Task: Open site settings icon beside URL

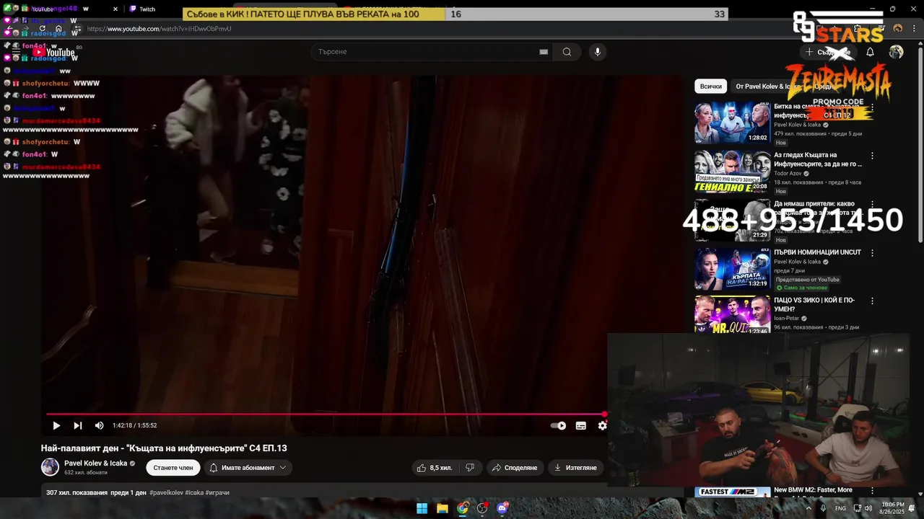Action: click(x=77, y=29)
